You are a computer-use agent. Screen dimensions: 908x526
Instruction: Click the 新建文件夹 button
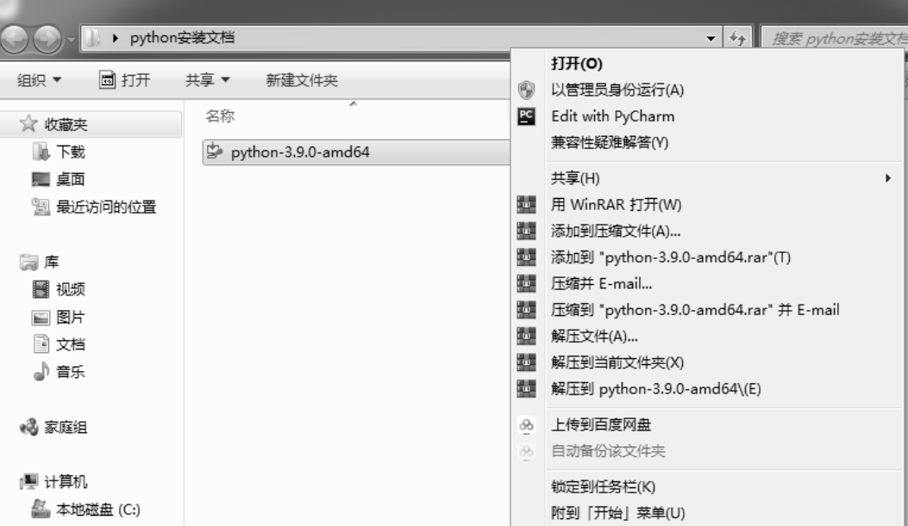[302, 80]
